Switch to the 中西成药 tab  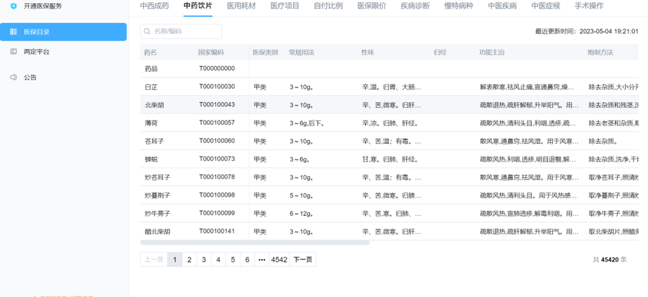[x=155, y=6]
